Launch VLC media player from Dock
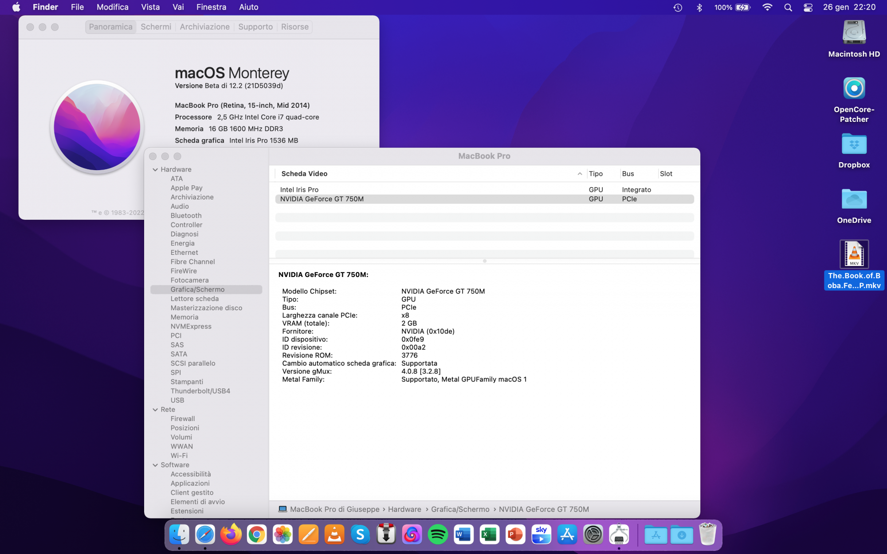The height and width of the screenshot is (554, 887). (x=334, y=534)
